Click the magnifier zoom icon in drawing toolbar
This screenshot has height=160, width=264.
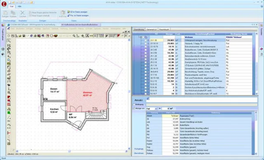74,36
